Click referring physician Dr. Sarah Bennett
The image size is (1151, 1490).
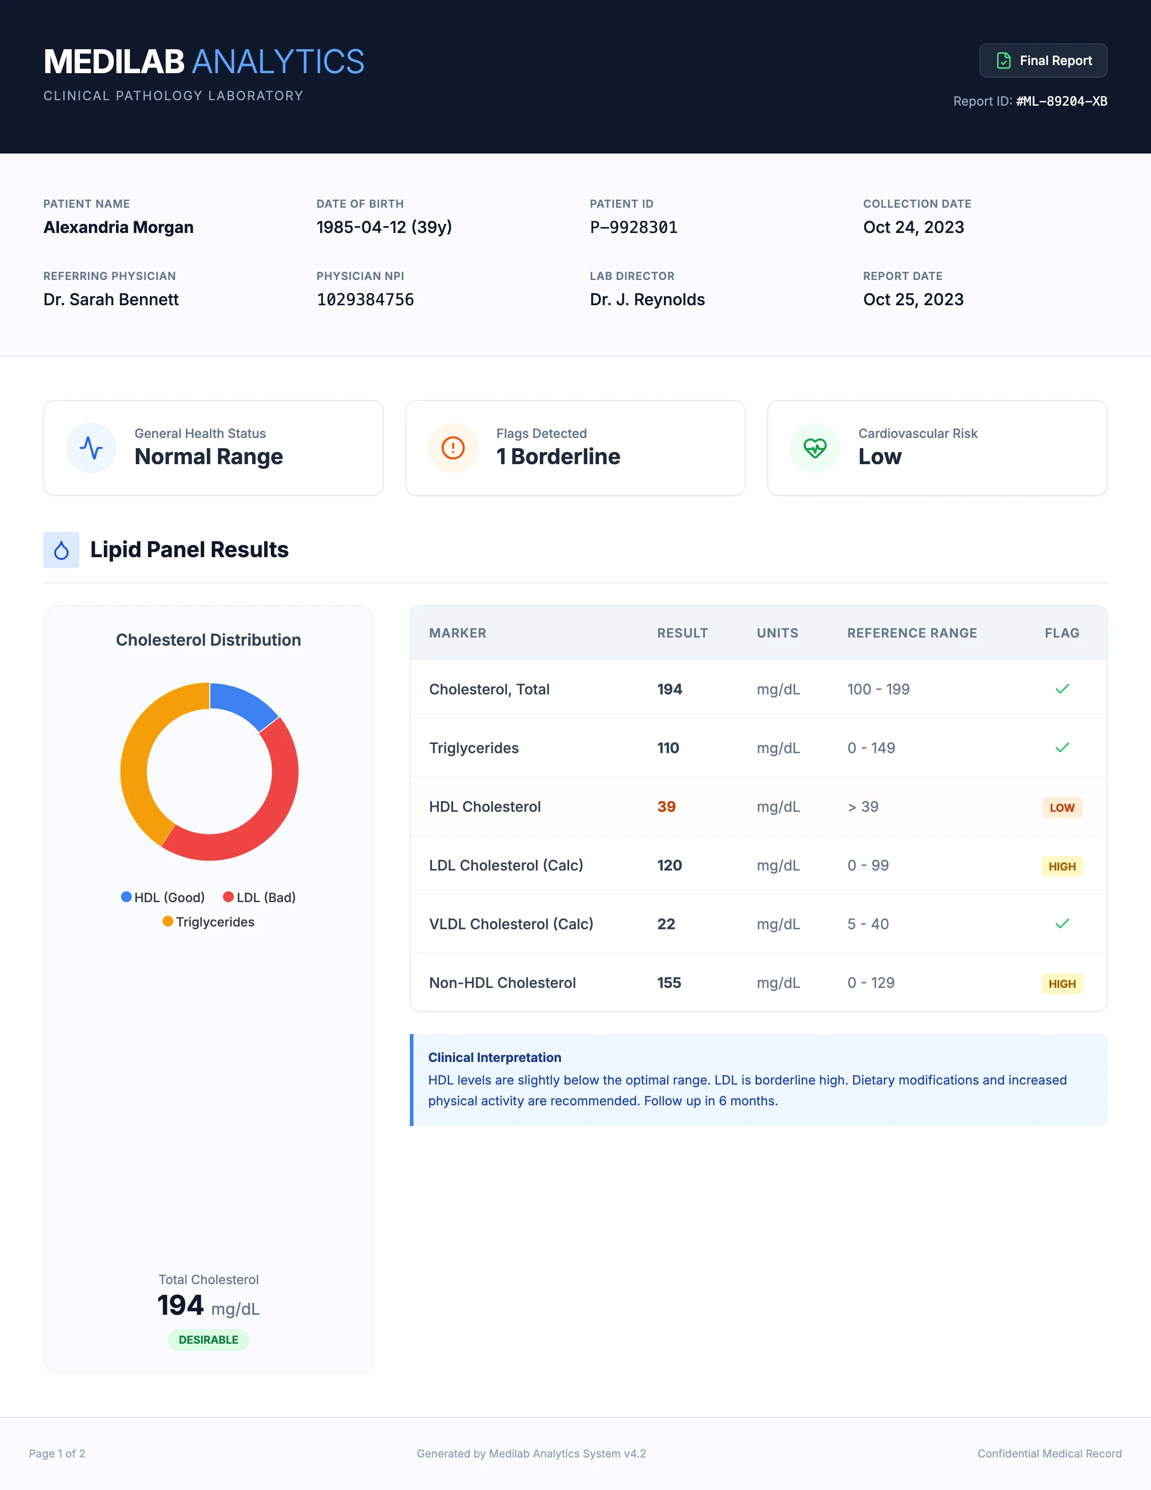[111, 299]
